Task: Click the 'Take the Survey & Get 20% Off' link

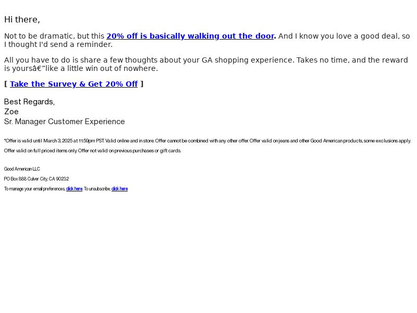Action: click(x=73, y=84)
